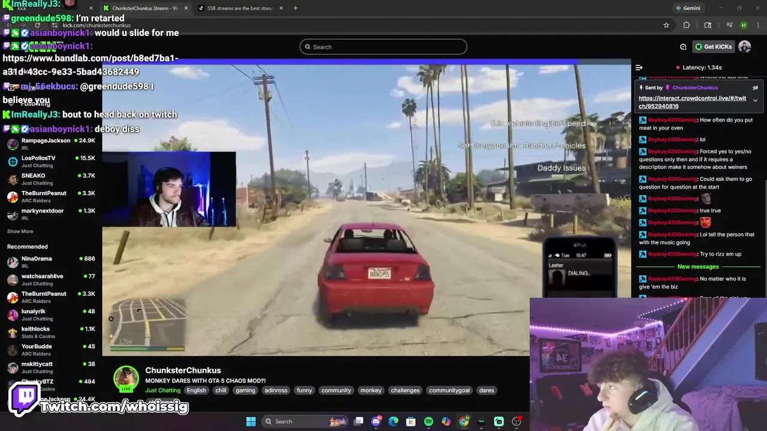Open SNEAKO channel in sidebar
Viewport: 767px width, 431px height.
point(51,179)
